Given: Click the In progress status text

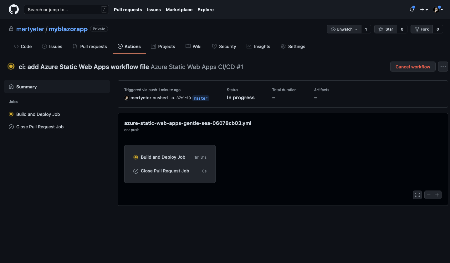Looking at the screenshot, I should (241, 98).
